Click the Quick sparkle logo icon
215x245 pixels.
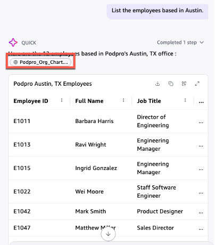click(x=13, y=43)
